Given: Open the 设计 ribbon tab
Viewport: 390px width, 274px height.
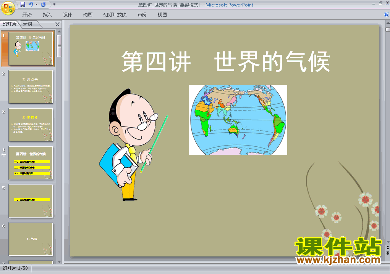Looking at the screenshot, I should 67,14.
